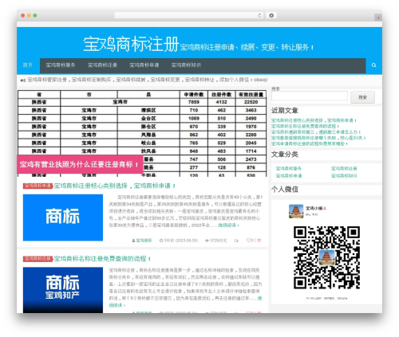This screenshot has height=337, width=399.
Task: Click the red 宝鸡商标注册 tag on second article
Action: pyautogui.click(x=38, y=259)
